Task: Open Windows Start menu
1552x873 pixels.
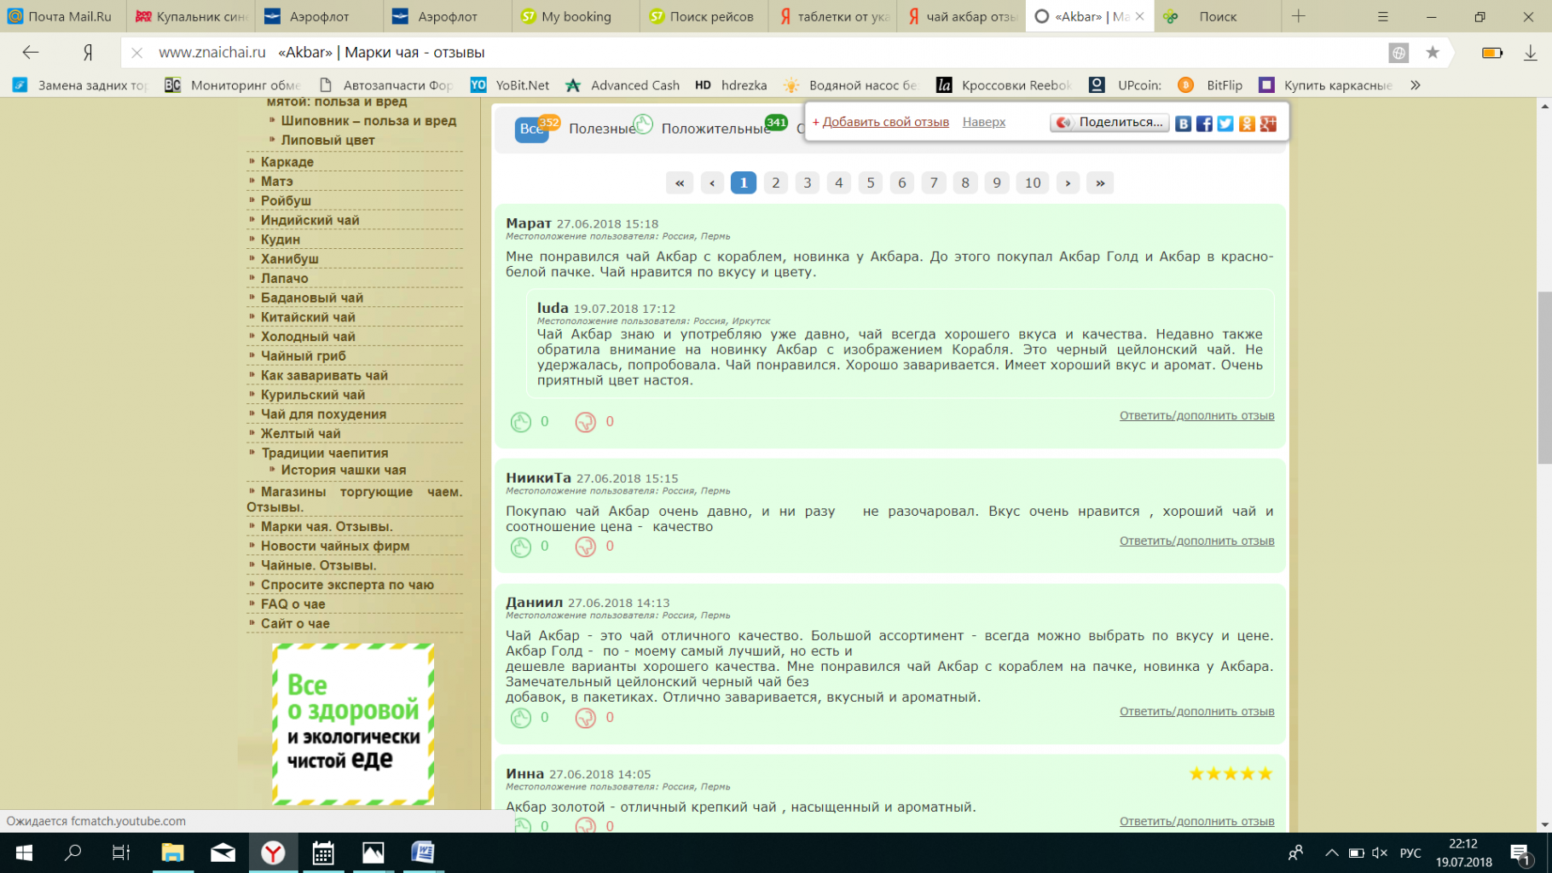Action: click(24, 853)
